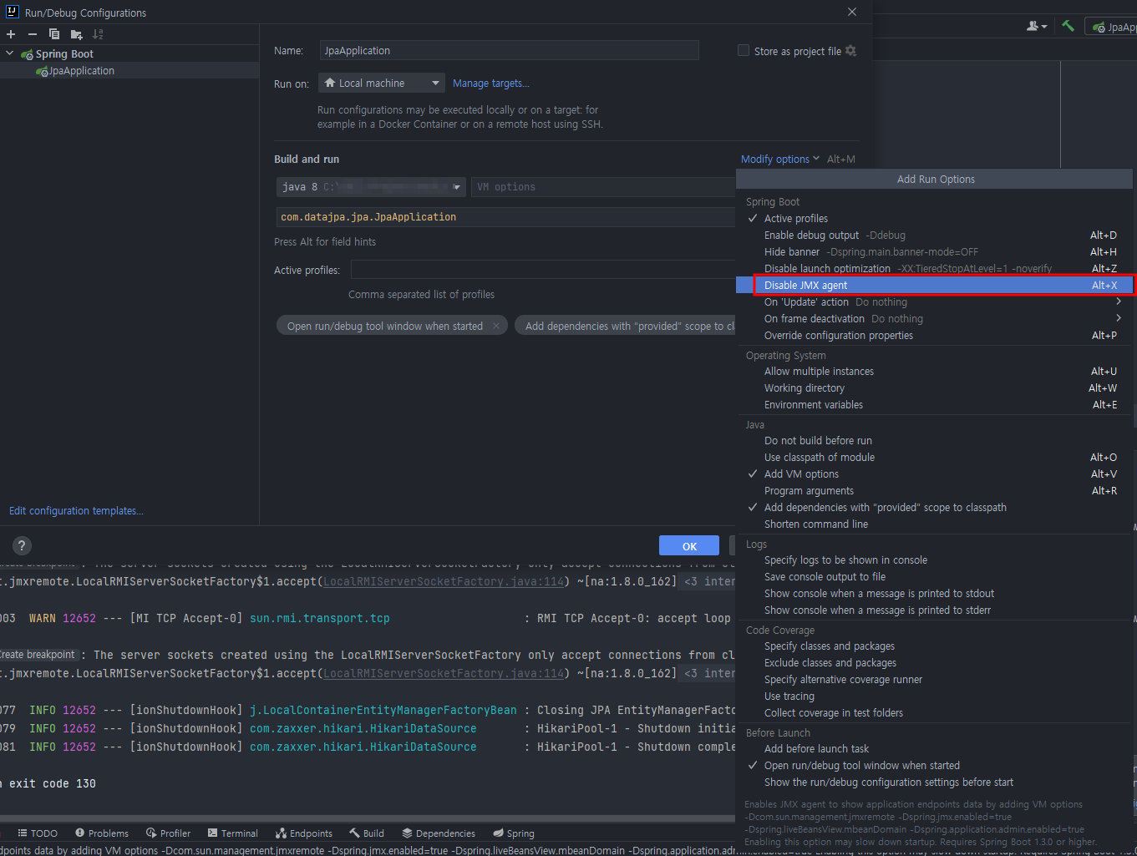Open the TODO tool window

pyautogui.click(x=38, y=833)
